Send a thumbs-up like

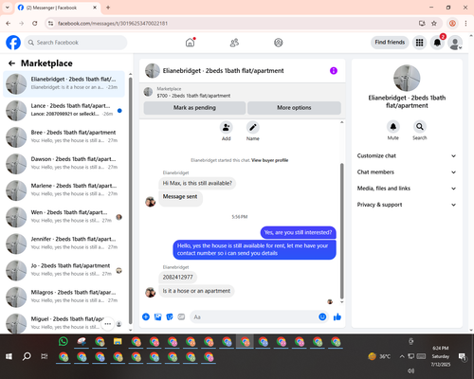(x=337, y=316)
